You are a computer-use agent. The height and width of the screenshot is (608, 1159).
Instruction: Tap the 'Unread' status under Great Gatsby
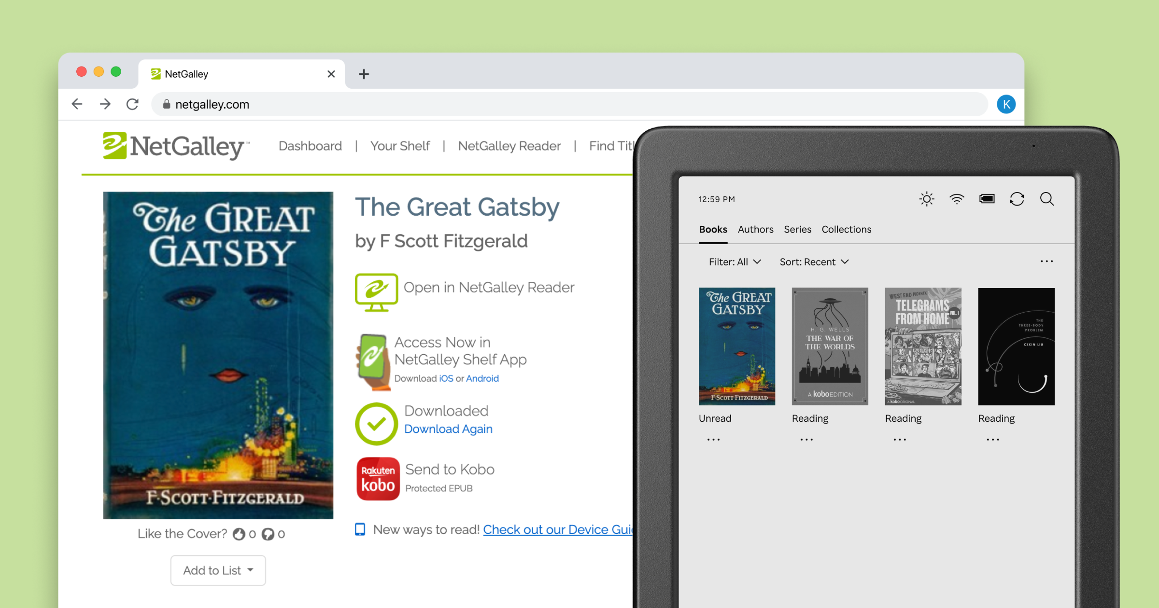[715, 418]
